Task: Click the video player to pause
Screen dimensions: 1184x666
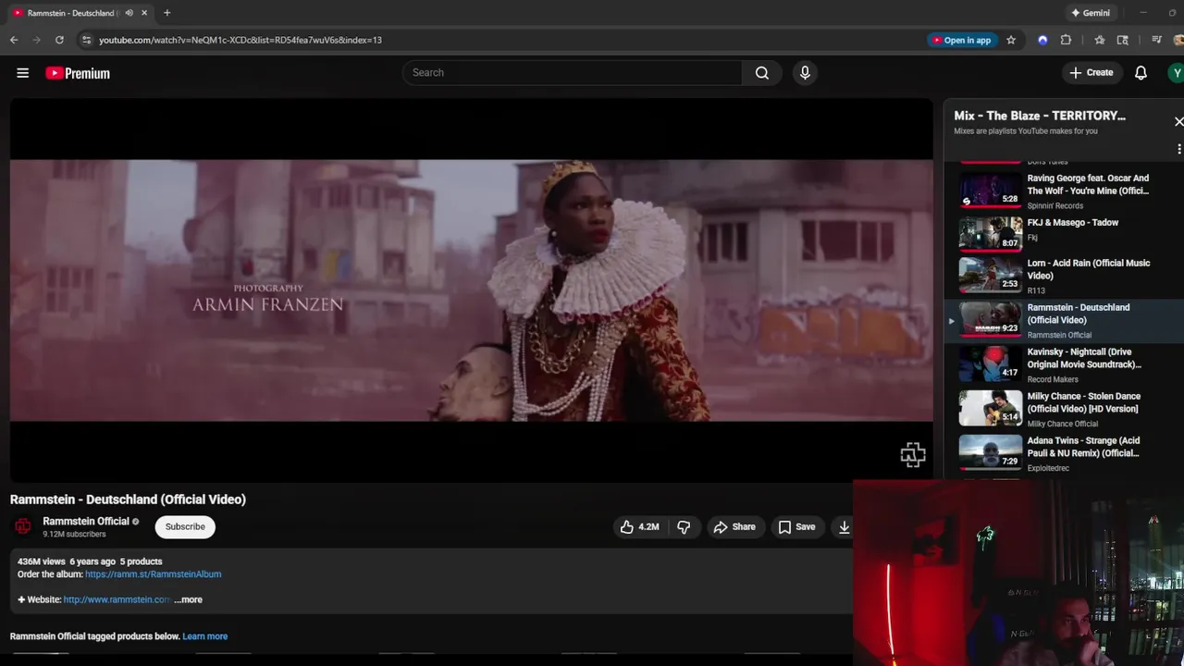Action: pyautogui.click(x=472, y=290)
